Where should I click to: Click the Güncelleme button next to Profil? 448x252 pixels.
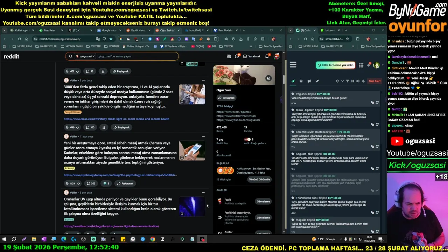click(263, 202)
